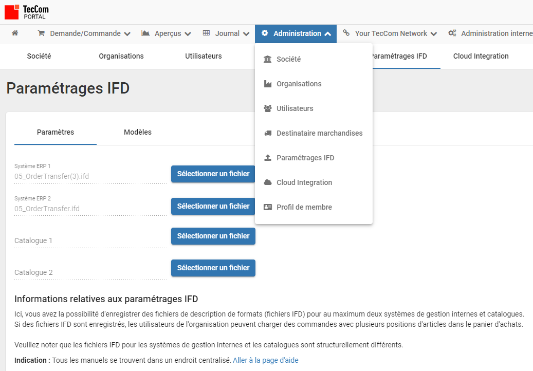Choose Organisations from the Administration dropdown
Screen dimensions: 533x371
(314, 84)
